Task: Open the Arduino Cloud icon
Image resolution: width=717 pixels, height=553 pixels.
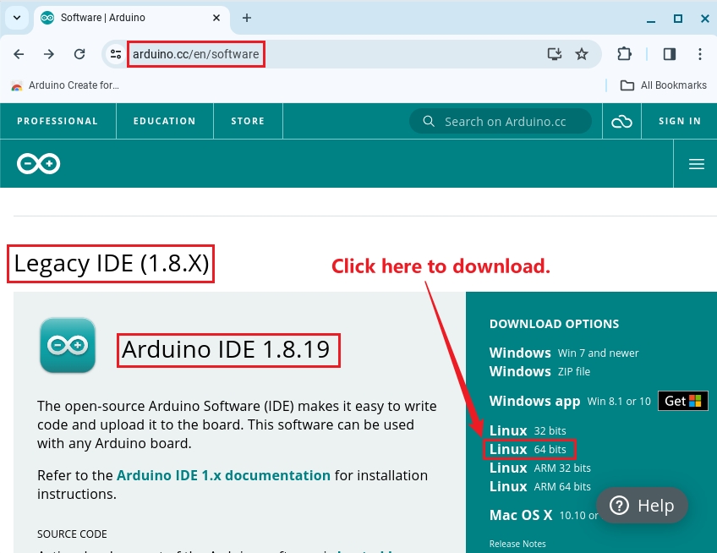Action: click(621, 122)
